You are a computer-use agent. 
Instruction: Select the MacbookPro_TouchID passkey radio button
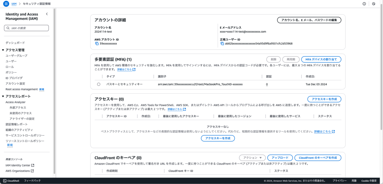[99, 84]
